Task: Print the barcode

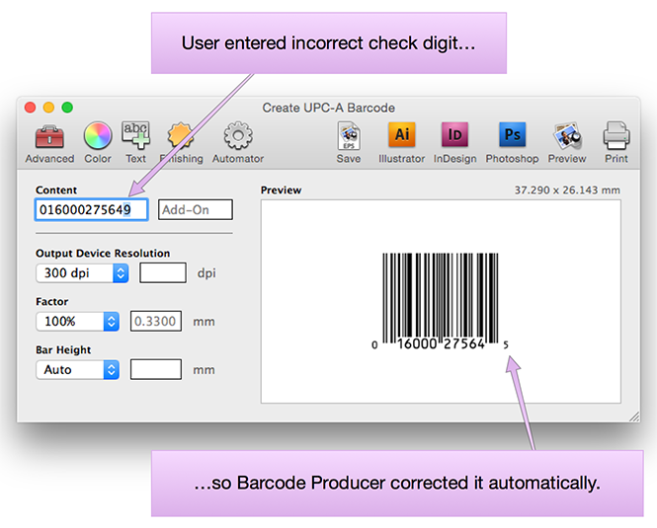Action: point(616,140)
